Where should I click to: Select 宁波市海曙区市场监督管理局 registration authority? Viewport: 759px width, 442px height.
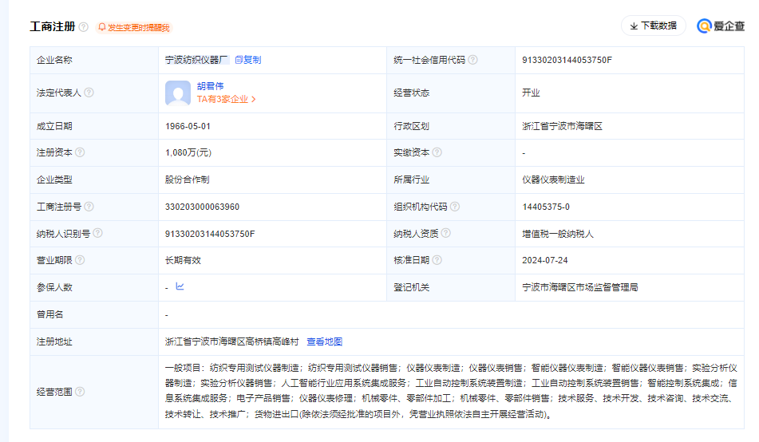[x=580, y=287]
